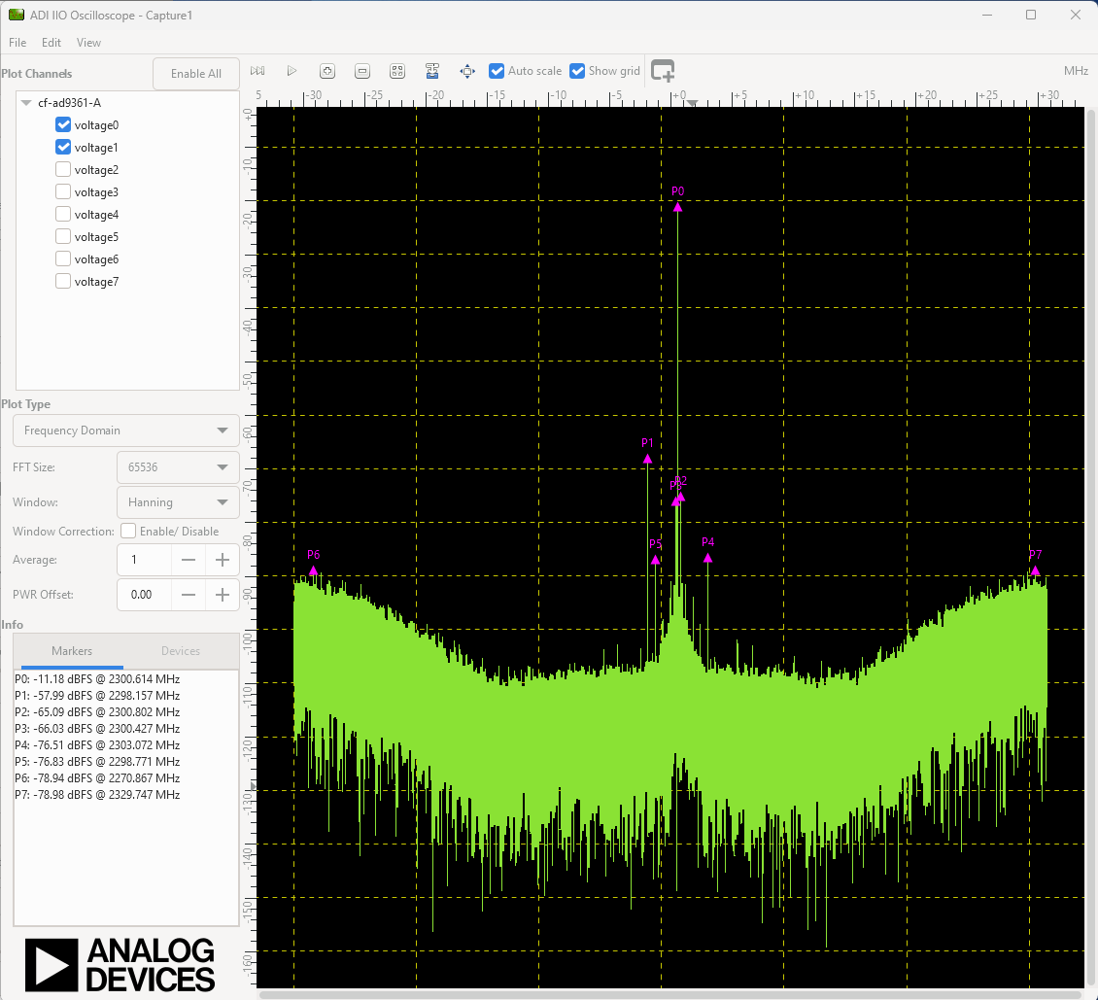Click the voltage0 channel label
Screen dimensions: 1098x1000
point(96,125)
